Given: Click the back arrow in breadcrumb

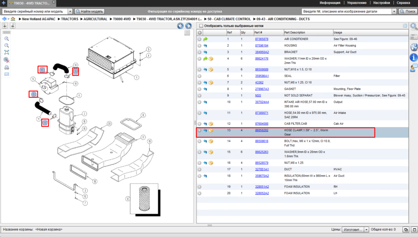Looking at the screenshot, I should [x=4, y=19].
